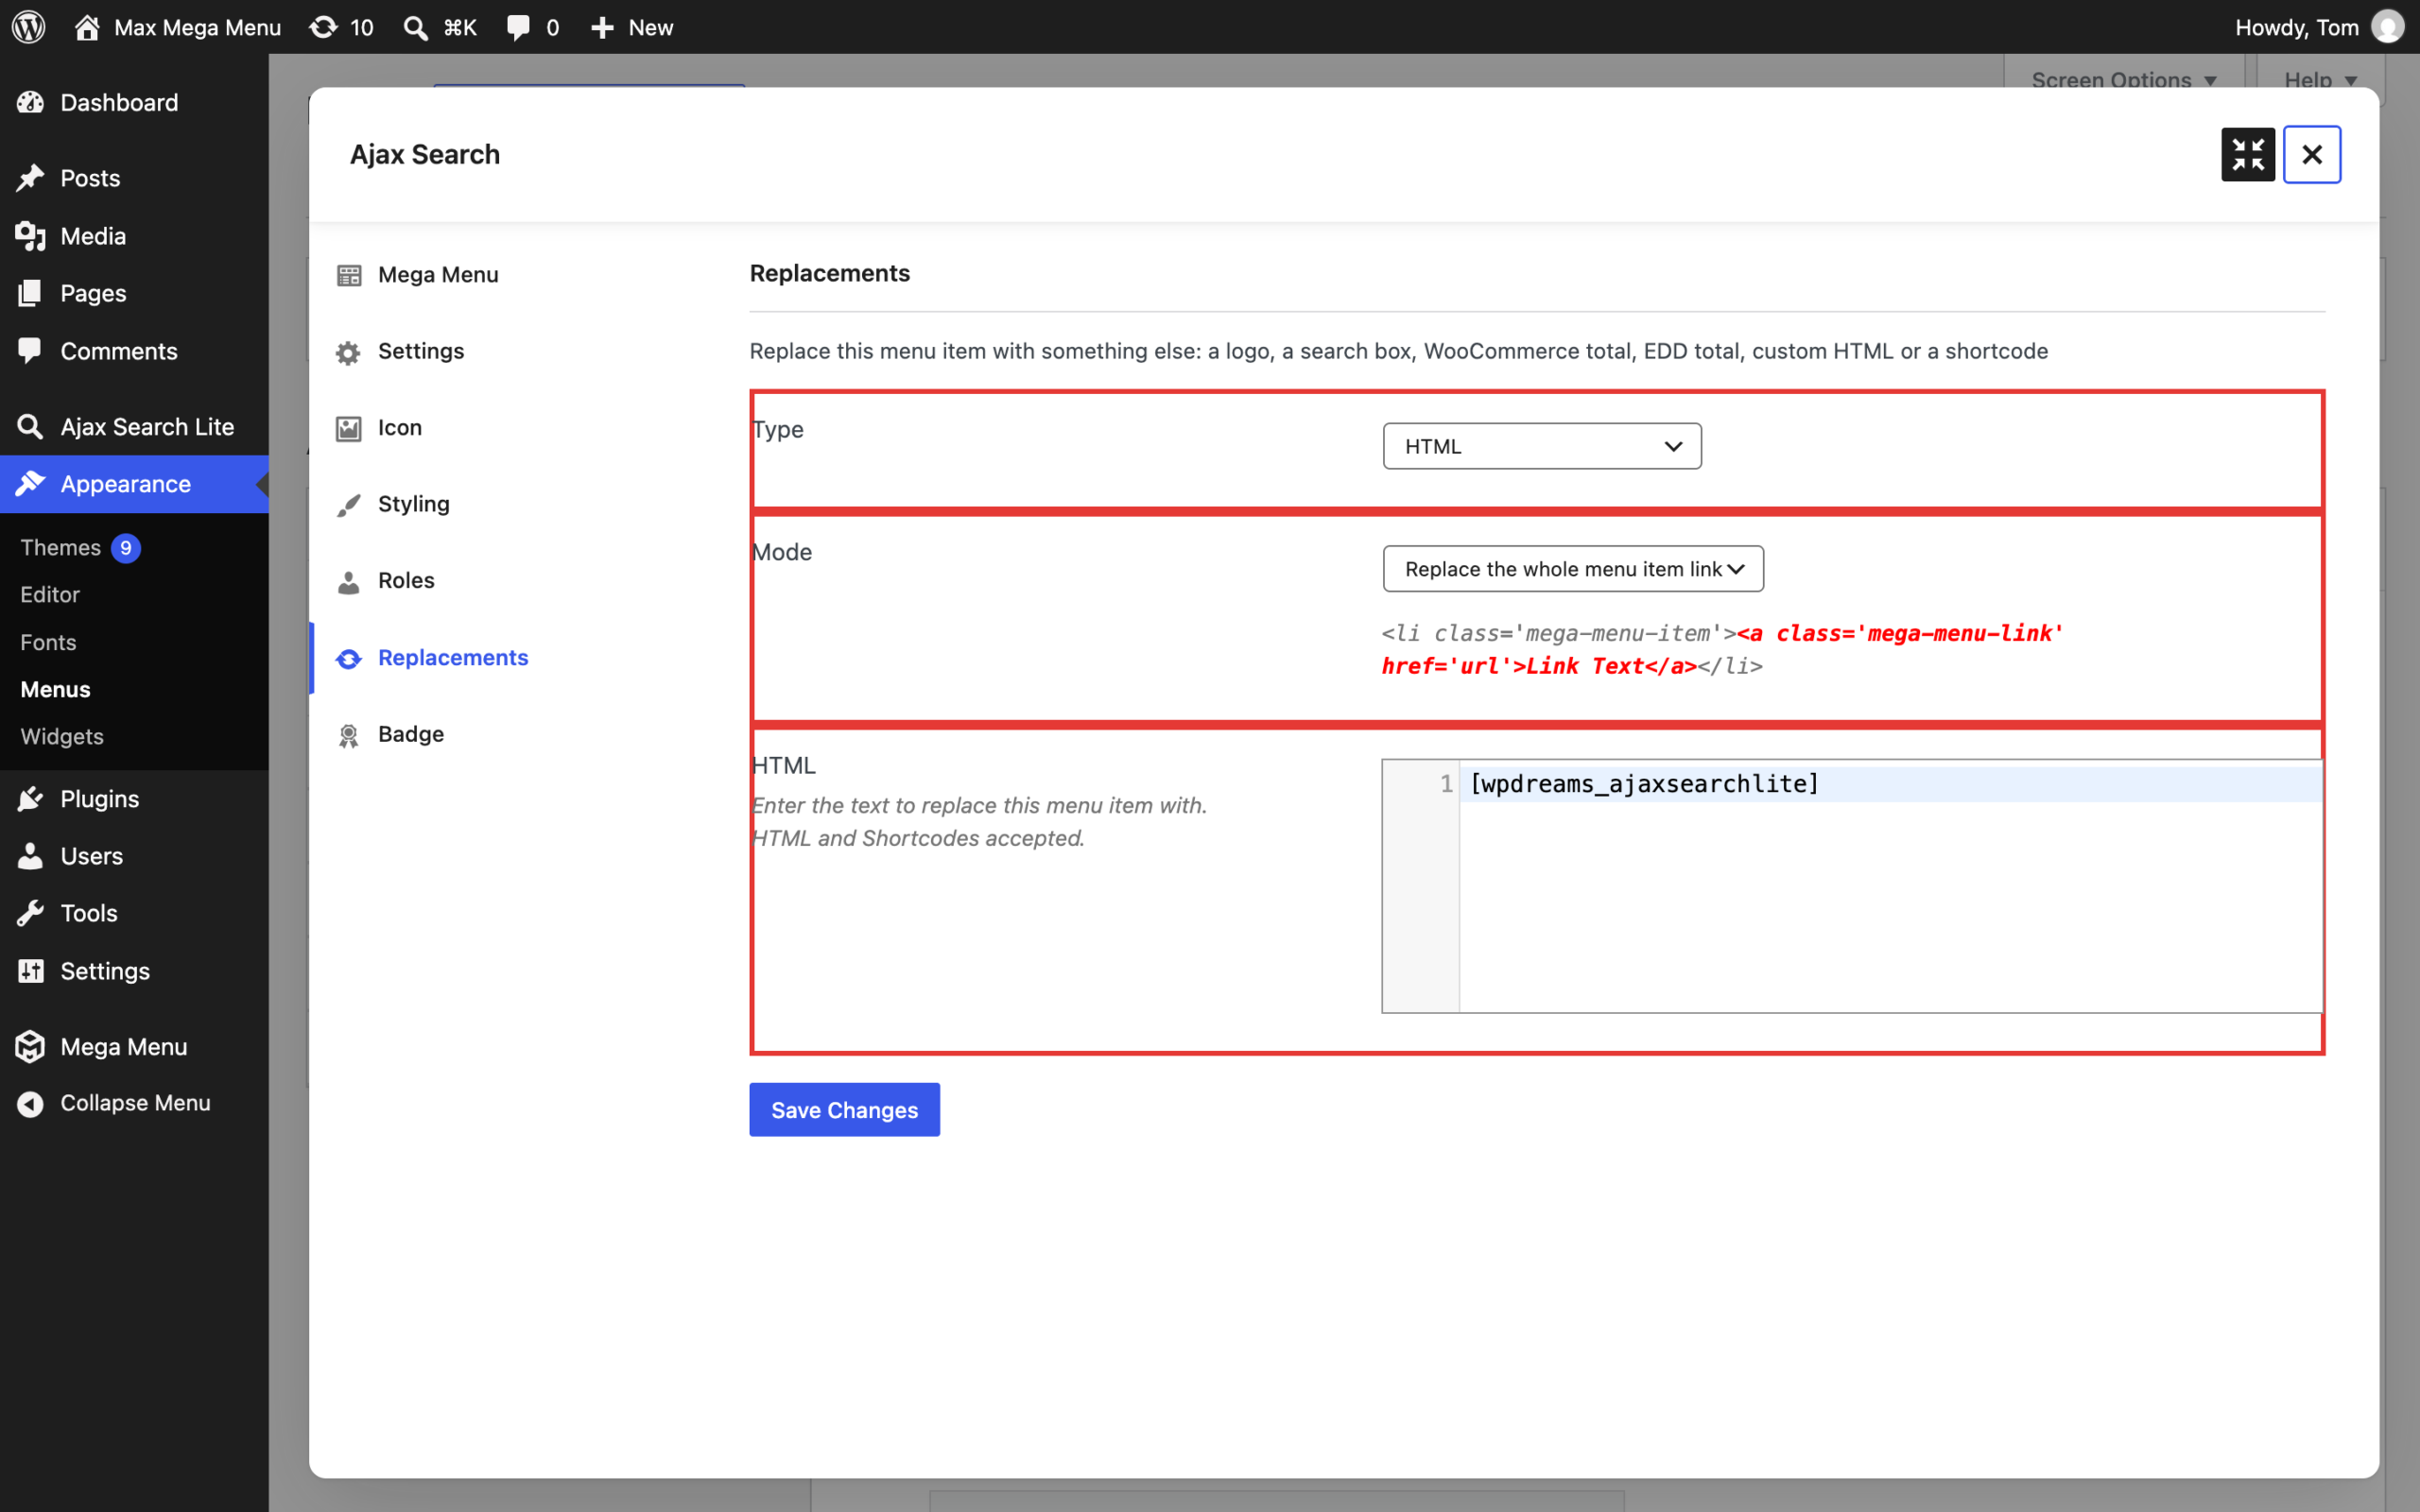Click the Save Changes button
The image size is (2420, 1512).
pos(844,1110)
